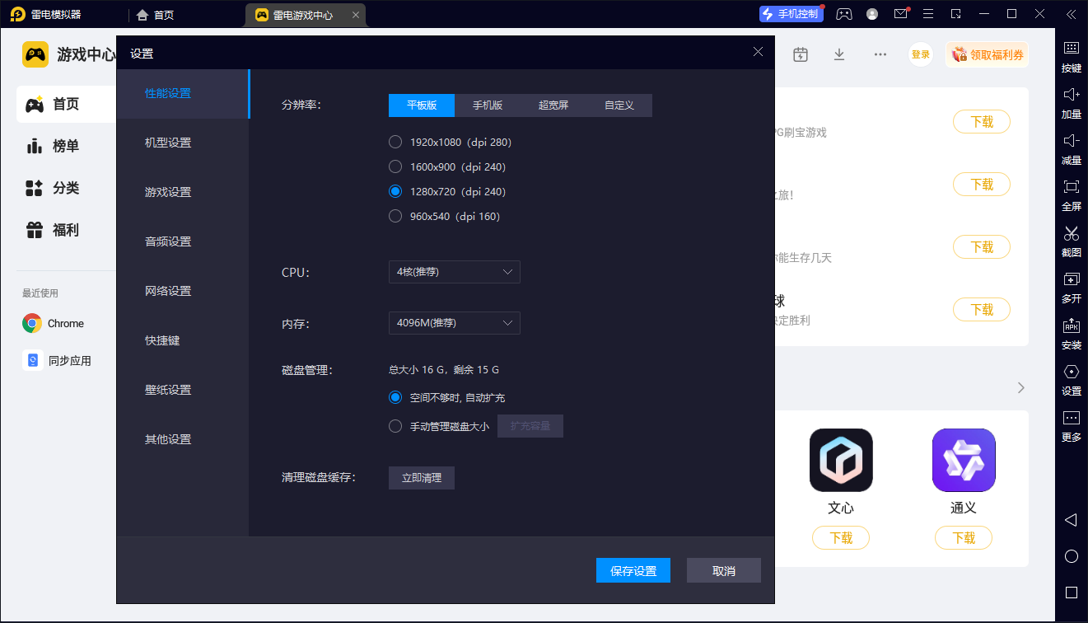Select 1600x900 (dpi 240) resolution
This screenshot has width=1088, height=623.
coord(447,167)
